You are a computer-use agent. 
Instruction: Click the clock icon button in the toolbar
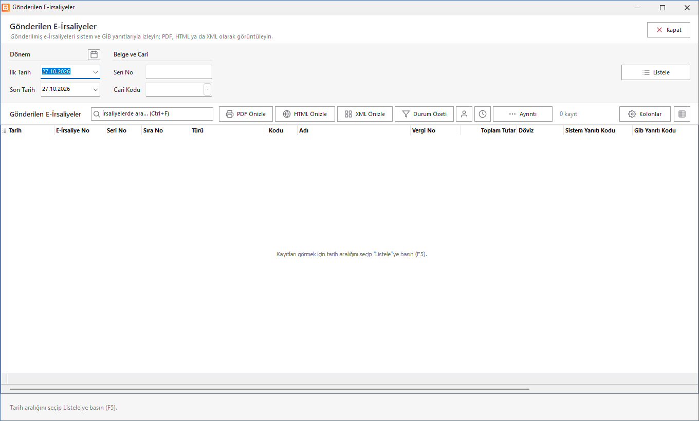pyautogui.click(x=483, y=114)
